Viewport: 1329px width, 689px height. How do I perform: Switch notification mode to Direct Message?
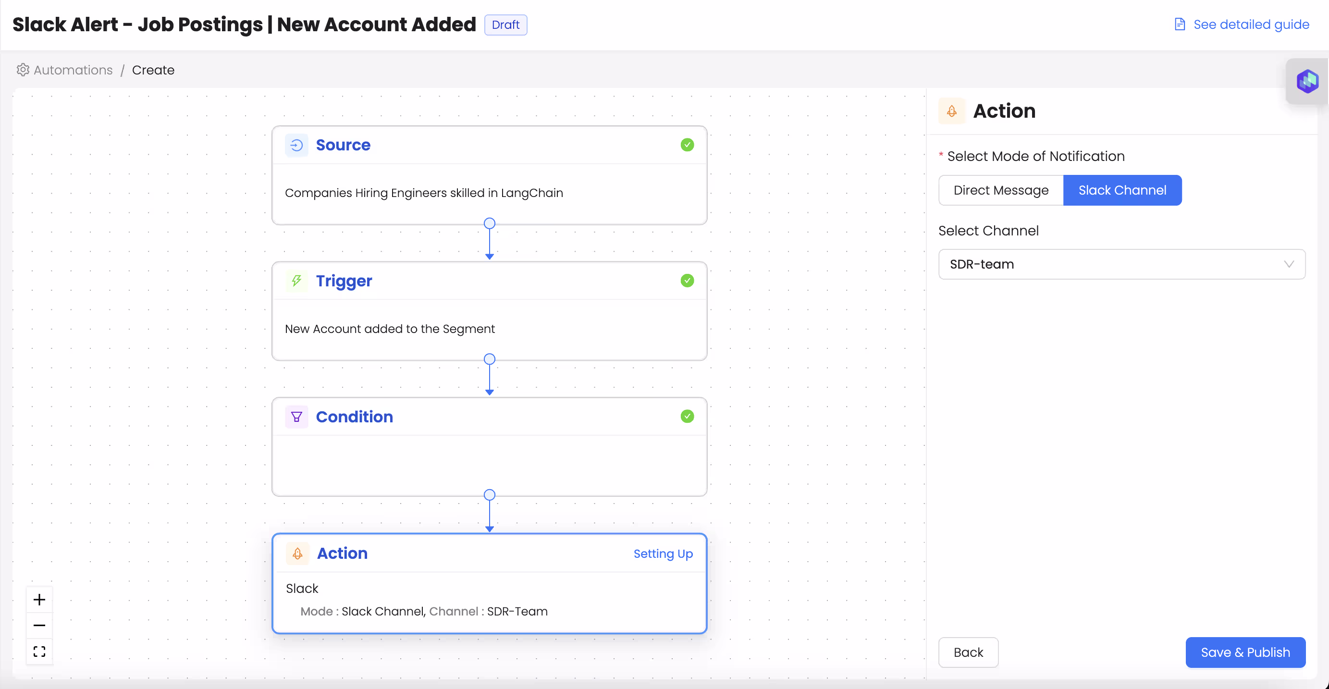[1000, 190]
